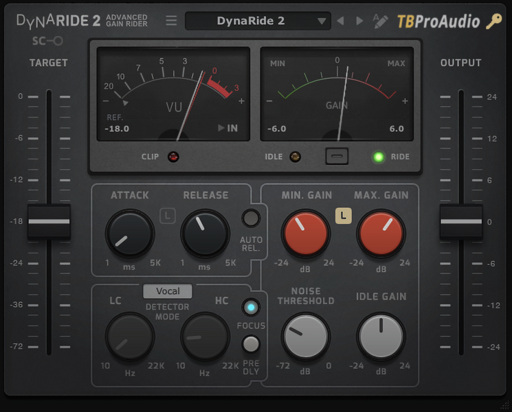Go to the next preset arrow
The height and width of the screenshot is (412, 512).
[359, 21]
